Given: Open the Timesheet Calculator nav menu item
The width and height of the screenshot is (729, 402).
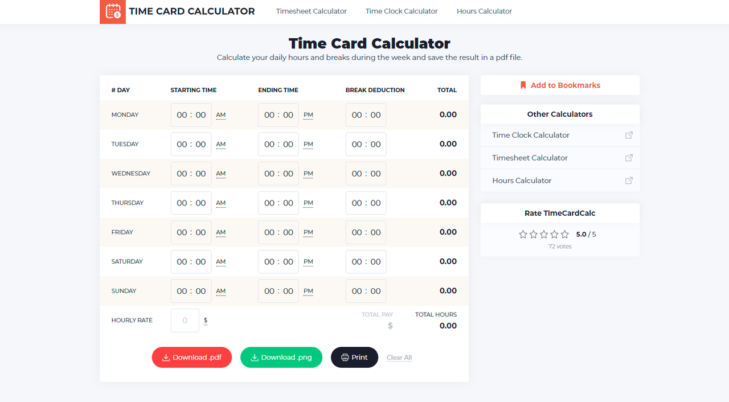Looking at the screenshot, I should click(x=311, y=11).
